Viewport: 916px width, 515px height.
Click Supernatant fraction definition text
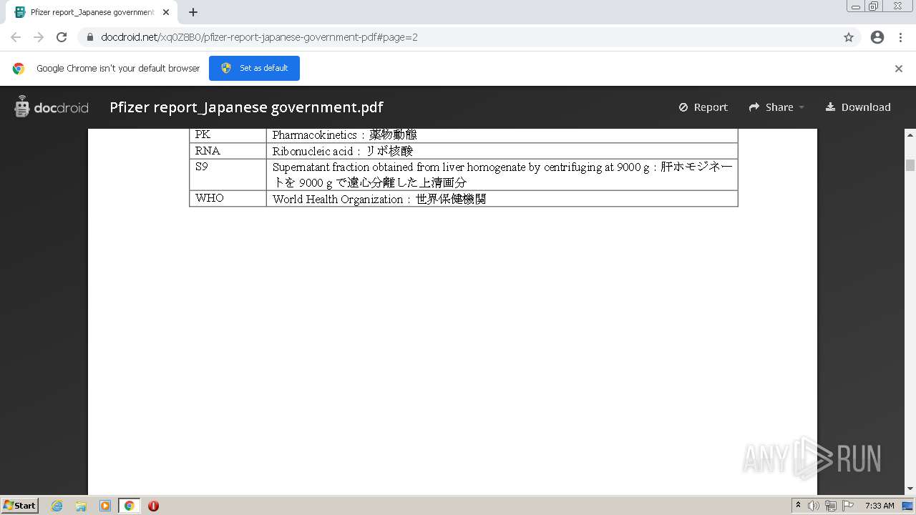[502, 175]
